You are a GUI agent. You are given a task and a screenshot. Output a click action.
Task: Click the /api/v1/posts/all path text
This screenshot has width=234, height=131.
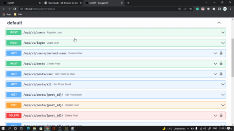37,84
